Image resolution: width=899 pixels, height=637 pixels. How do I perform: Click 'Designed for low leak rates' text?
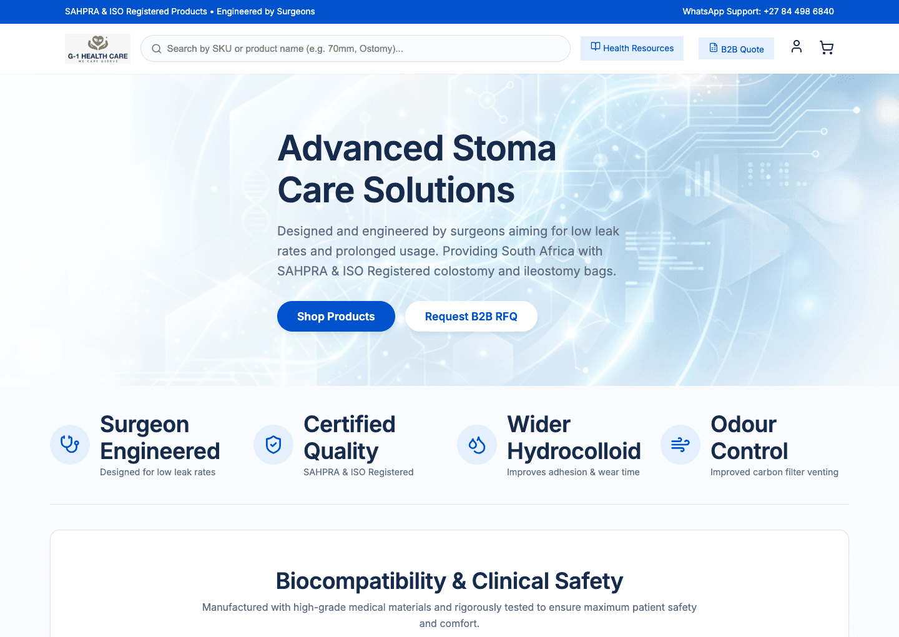pyautogui.click(x=157, y=472)
